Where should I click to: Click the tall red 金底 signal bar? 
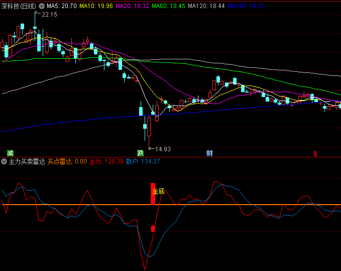point(153,194)
